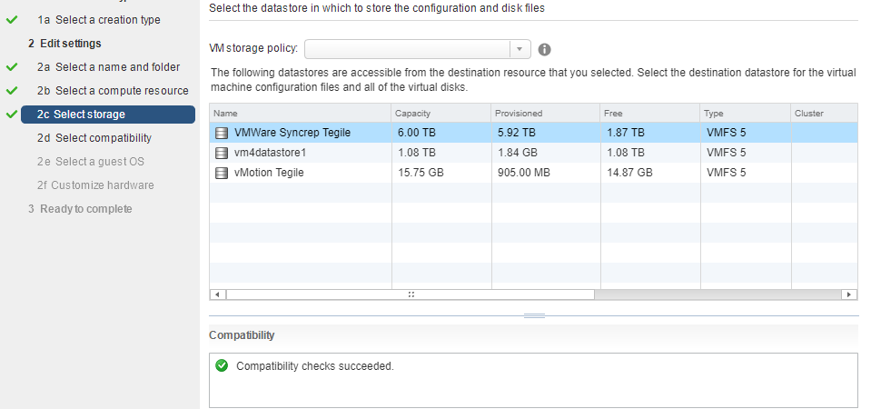Image resolution: width=871 pixels, height=409 pixels.
Task: Select the vm4datastore1 row
Action: pyautogui.click(x=533, y=153)
